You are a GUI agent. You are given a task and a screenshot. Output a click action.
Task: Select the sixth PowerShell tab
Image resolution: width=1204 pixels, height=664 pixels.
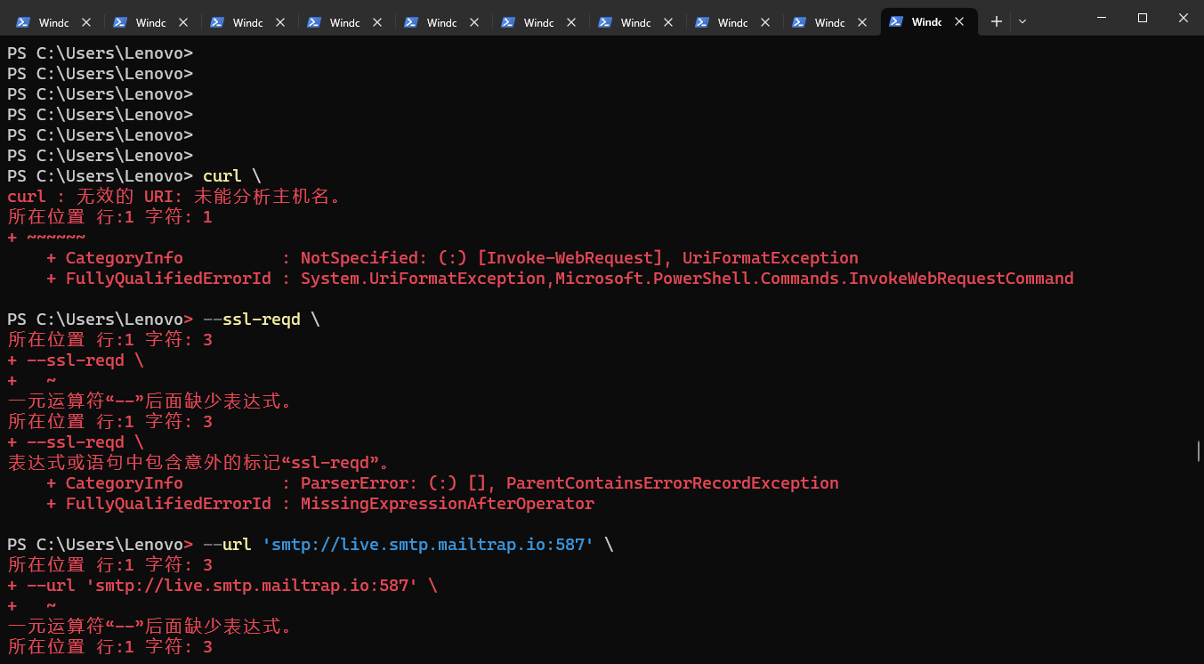[538, 22]
